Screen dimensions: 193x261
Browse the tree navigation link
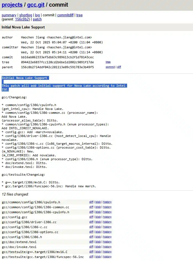click(x=79, y=15)
